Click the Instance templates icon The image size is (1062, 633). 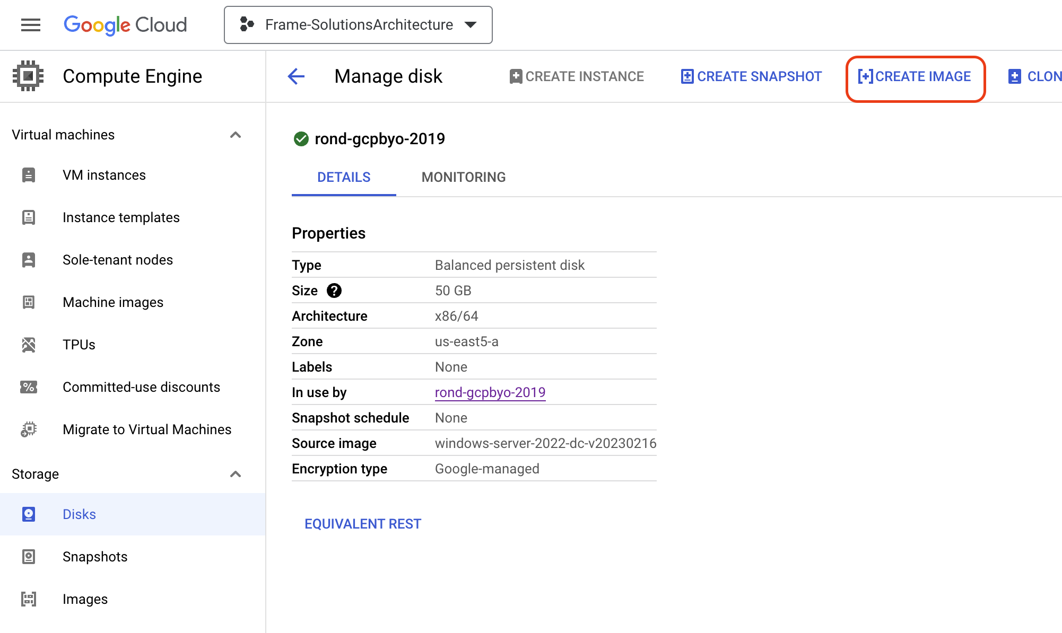pyautogui.click(x=28, y=217)
